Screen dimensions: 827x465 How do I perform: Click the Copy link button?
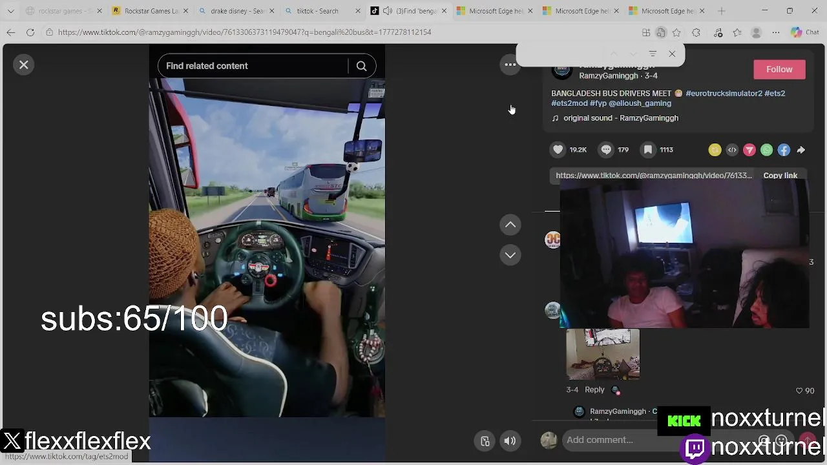[x=780, y=176]
